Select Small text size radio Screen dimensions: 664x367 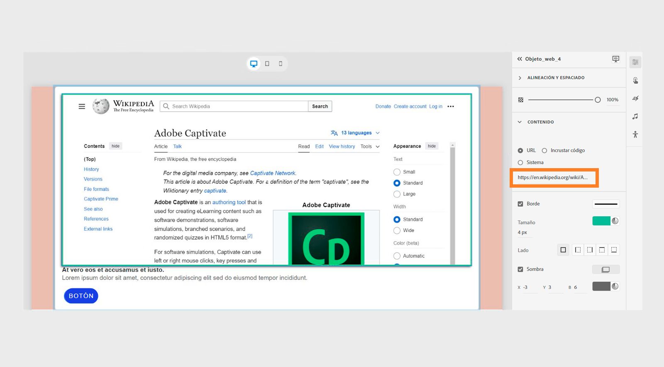397,172
